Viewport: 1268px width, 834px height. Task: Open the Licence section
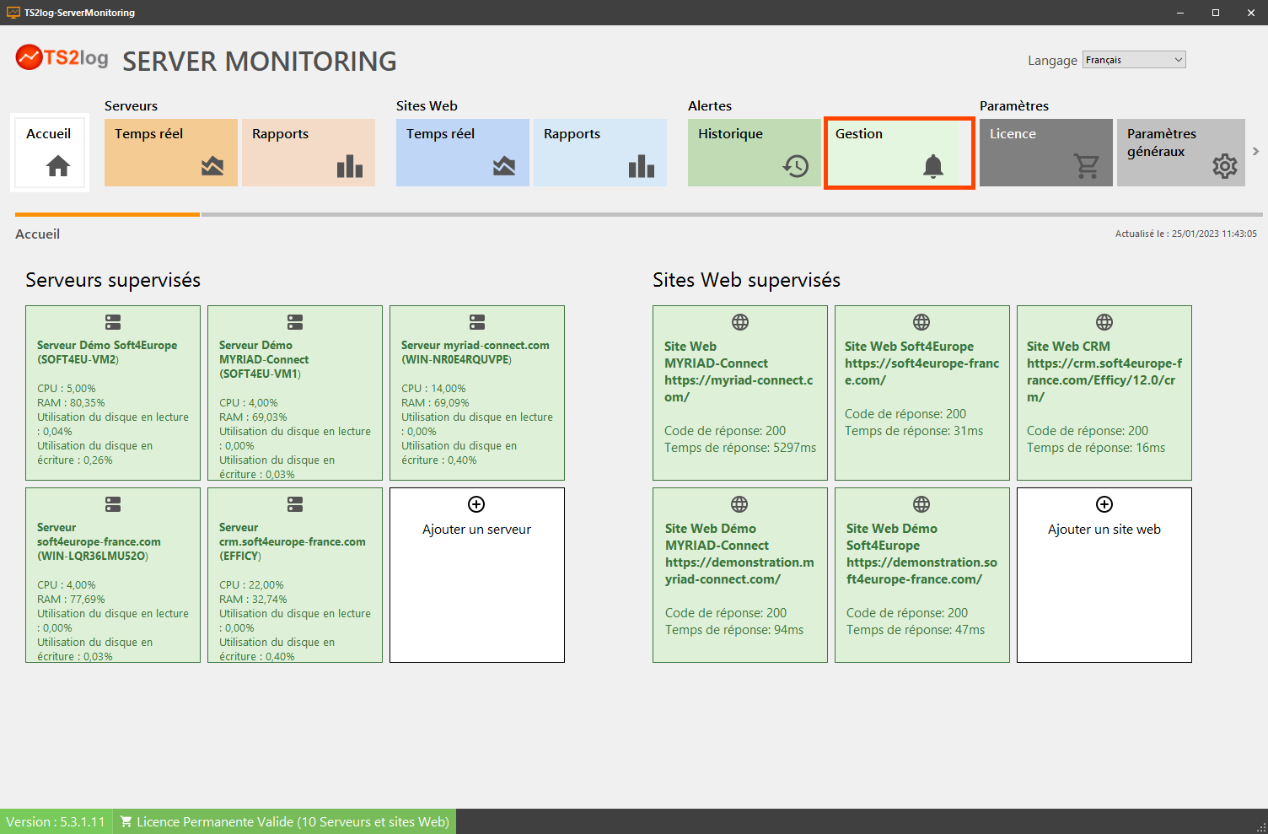point(1046,153)
